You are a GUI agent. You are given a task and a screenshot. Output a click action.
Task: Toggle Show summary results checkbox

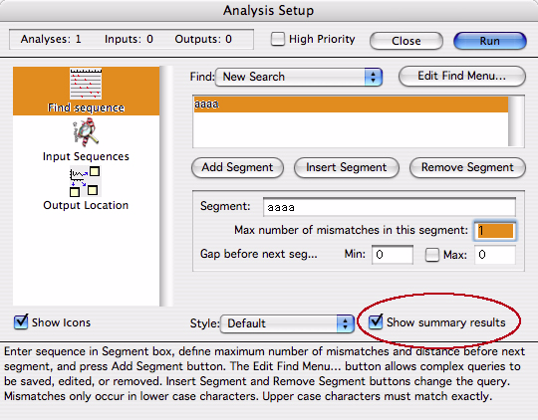(x=376, y=321)
